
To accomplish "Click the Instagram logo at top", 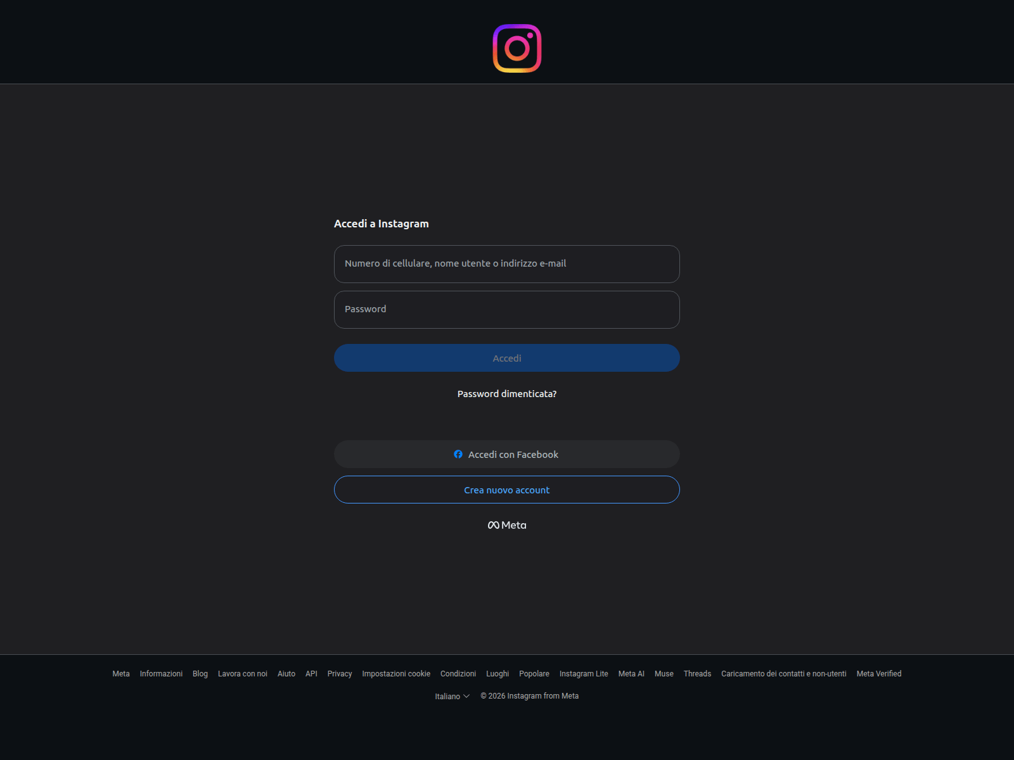I will tap(517, 48).
